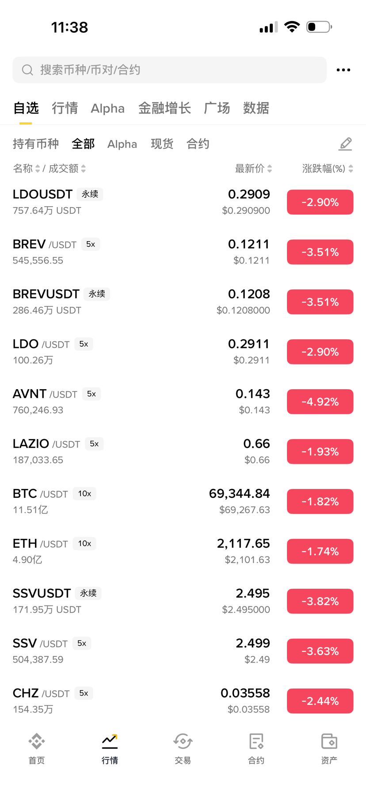
Task: Select the 现货 filter tab
Action: tap(162, 144)
